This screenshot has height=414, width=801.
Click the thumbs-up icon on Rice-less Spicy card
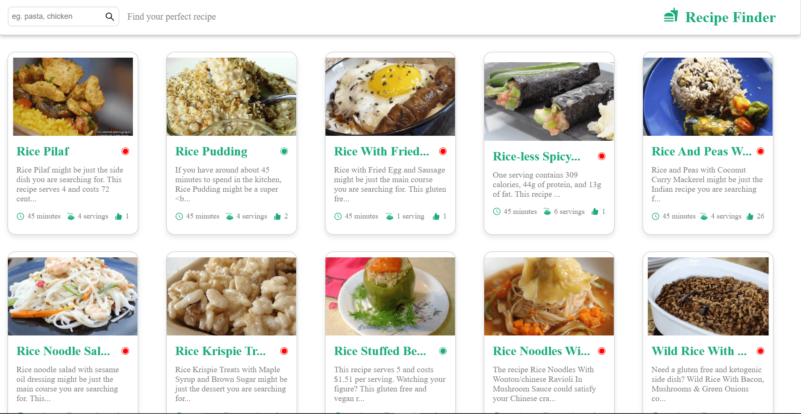595,212
